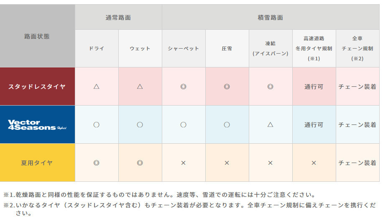Click the circle in Vector 4Seasons ドライ cell
Image resolution: width=383 pixels, height=217 pixels.
click(97, 125)
